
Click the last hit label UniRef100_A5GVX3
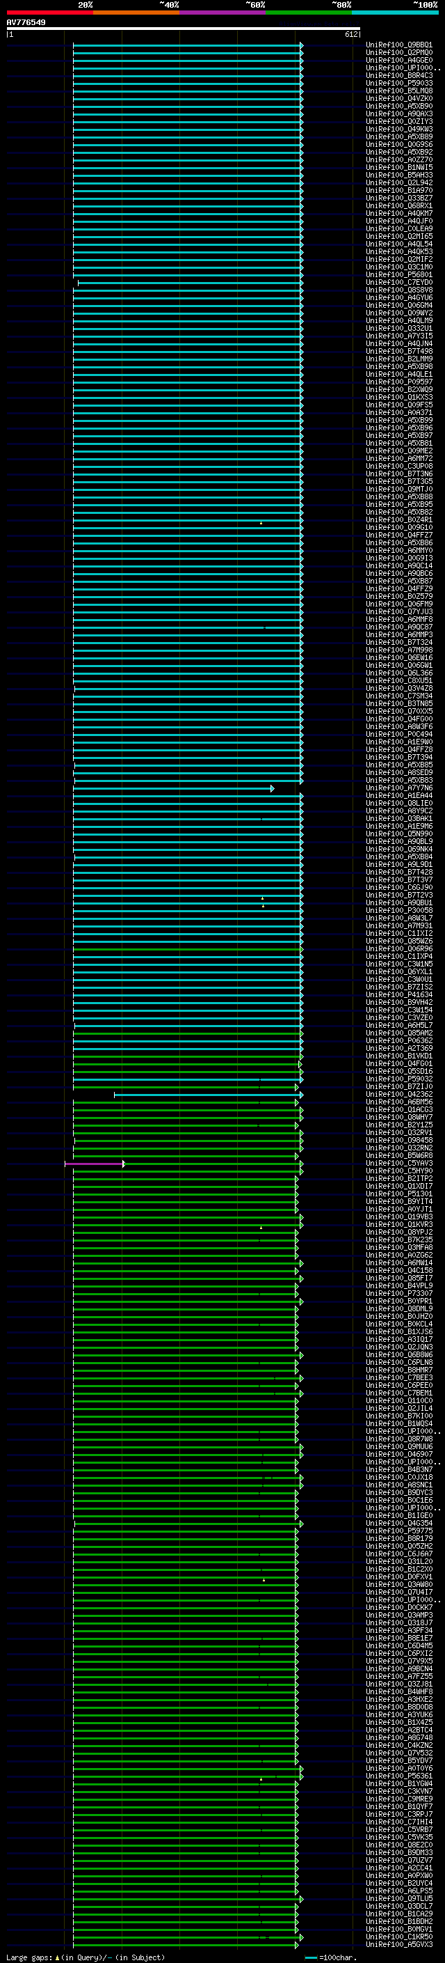[399, 1945]
